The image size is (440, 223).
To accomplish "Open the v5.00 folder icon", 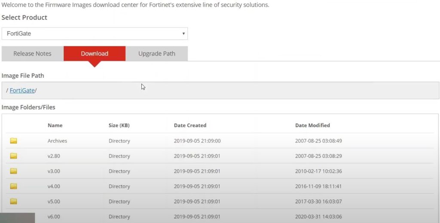I will pos(13,201).
